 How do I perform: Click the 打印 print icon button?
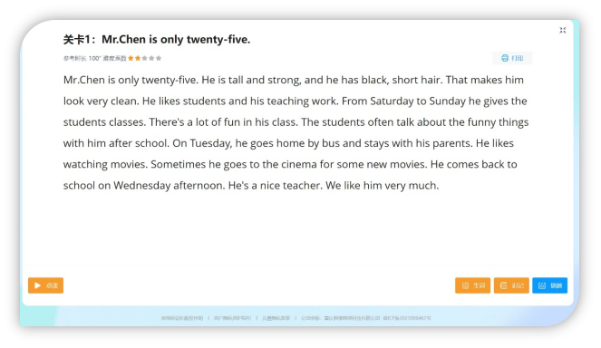click(512, 58)
